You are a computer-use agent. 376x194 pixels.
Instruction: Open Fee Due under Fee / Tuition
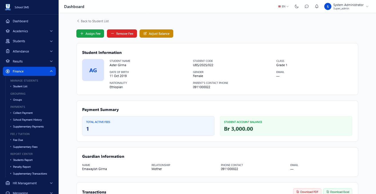pos(18,140)
